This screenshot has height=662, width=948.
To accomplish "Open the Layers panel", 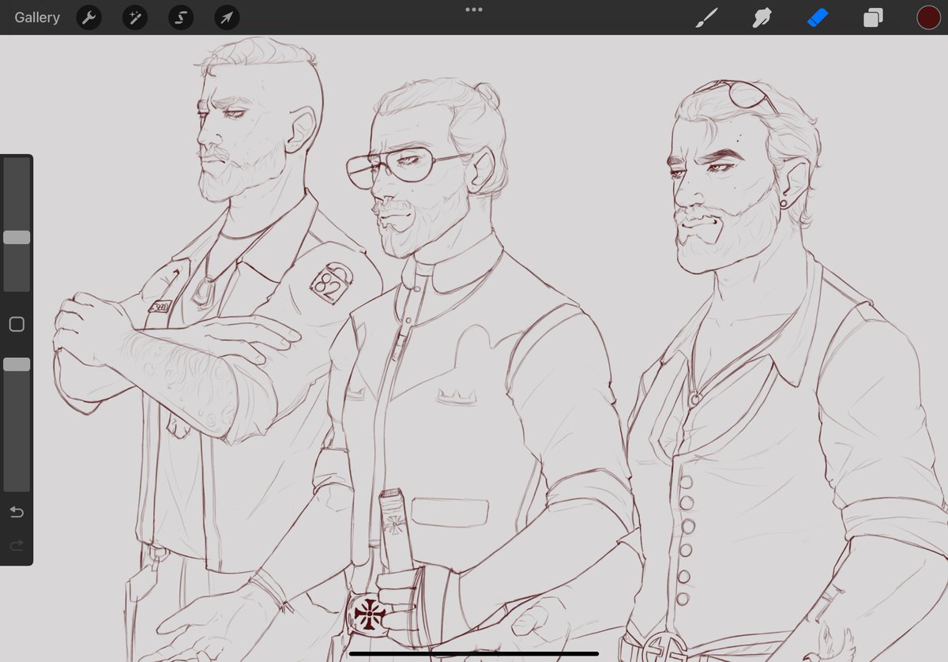I will pos(873,17).
